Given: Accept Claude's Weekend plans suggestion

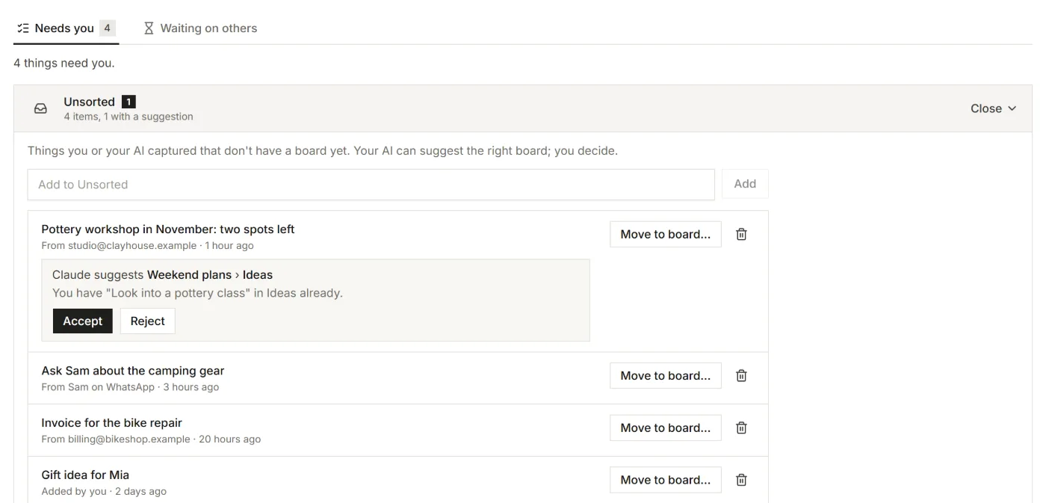Looking at the screenshot, I should coord(82,321).
